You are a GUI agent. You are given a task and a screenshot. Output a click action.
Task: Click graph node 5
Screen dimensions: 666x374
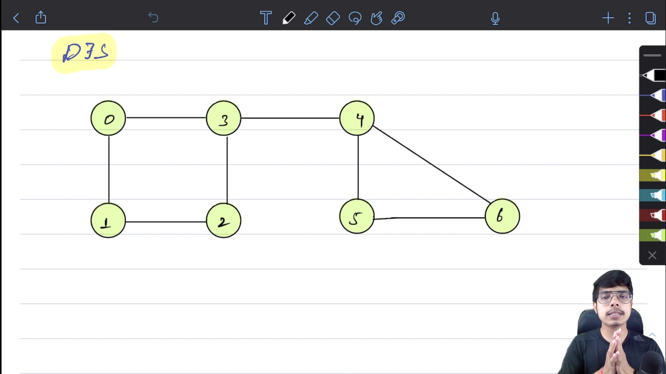[357, 216]
